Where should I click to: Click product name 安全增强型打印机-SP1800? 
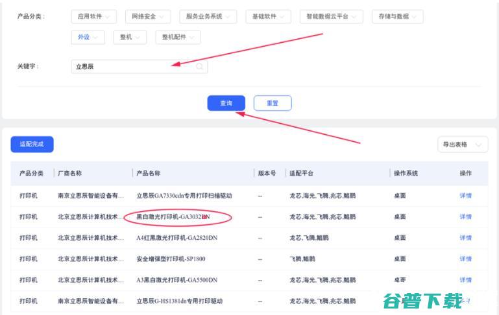click(x=171, y=259)
